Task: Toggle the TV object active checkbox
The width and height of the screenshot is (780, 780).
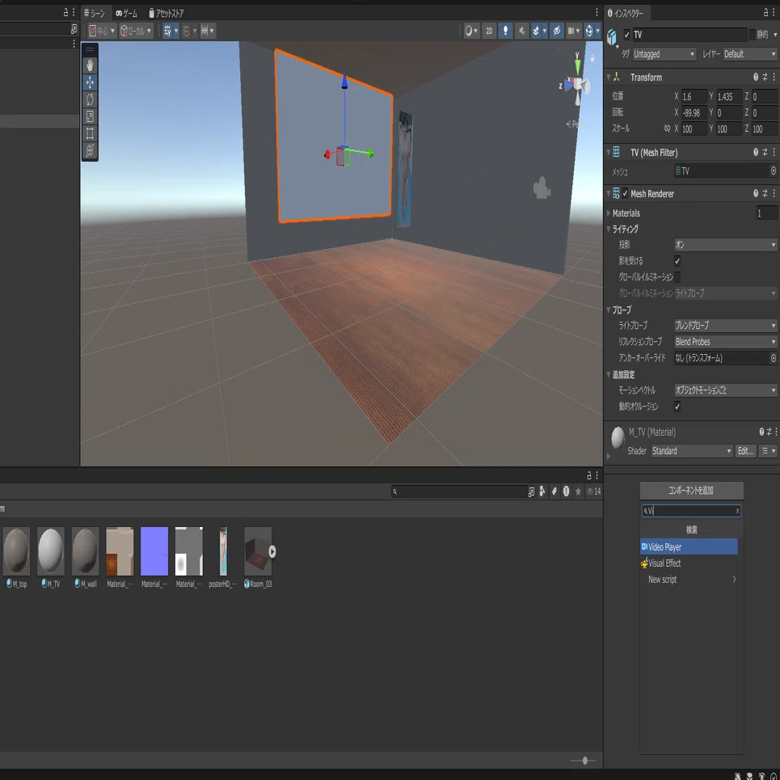Action: tap(626, 34)
